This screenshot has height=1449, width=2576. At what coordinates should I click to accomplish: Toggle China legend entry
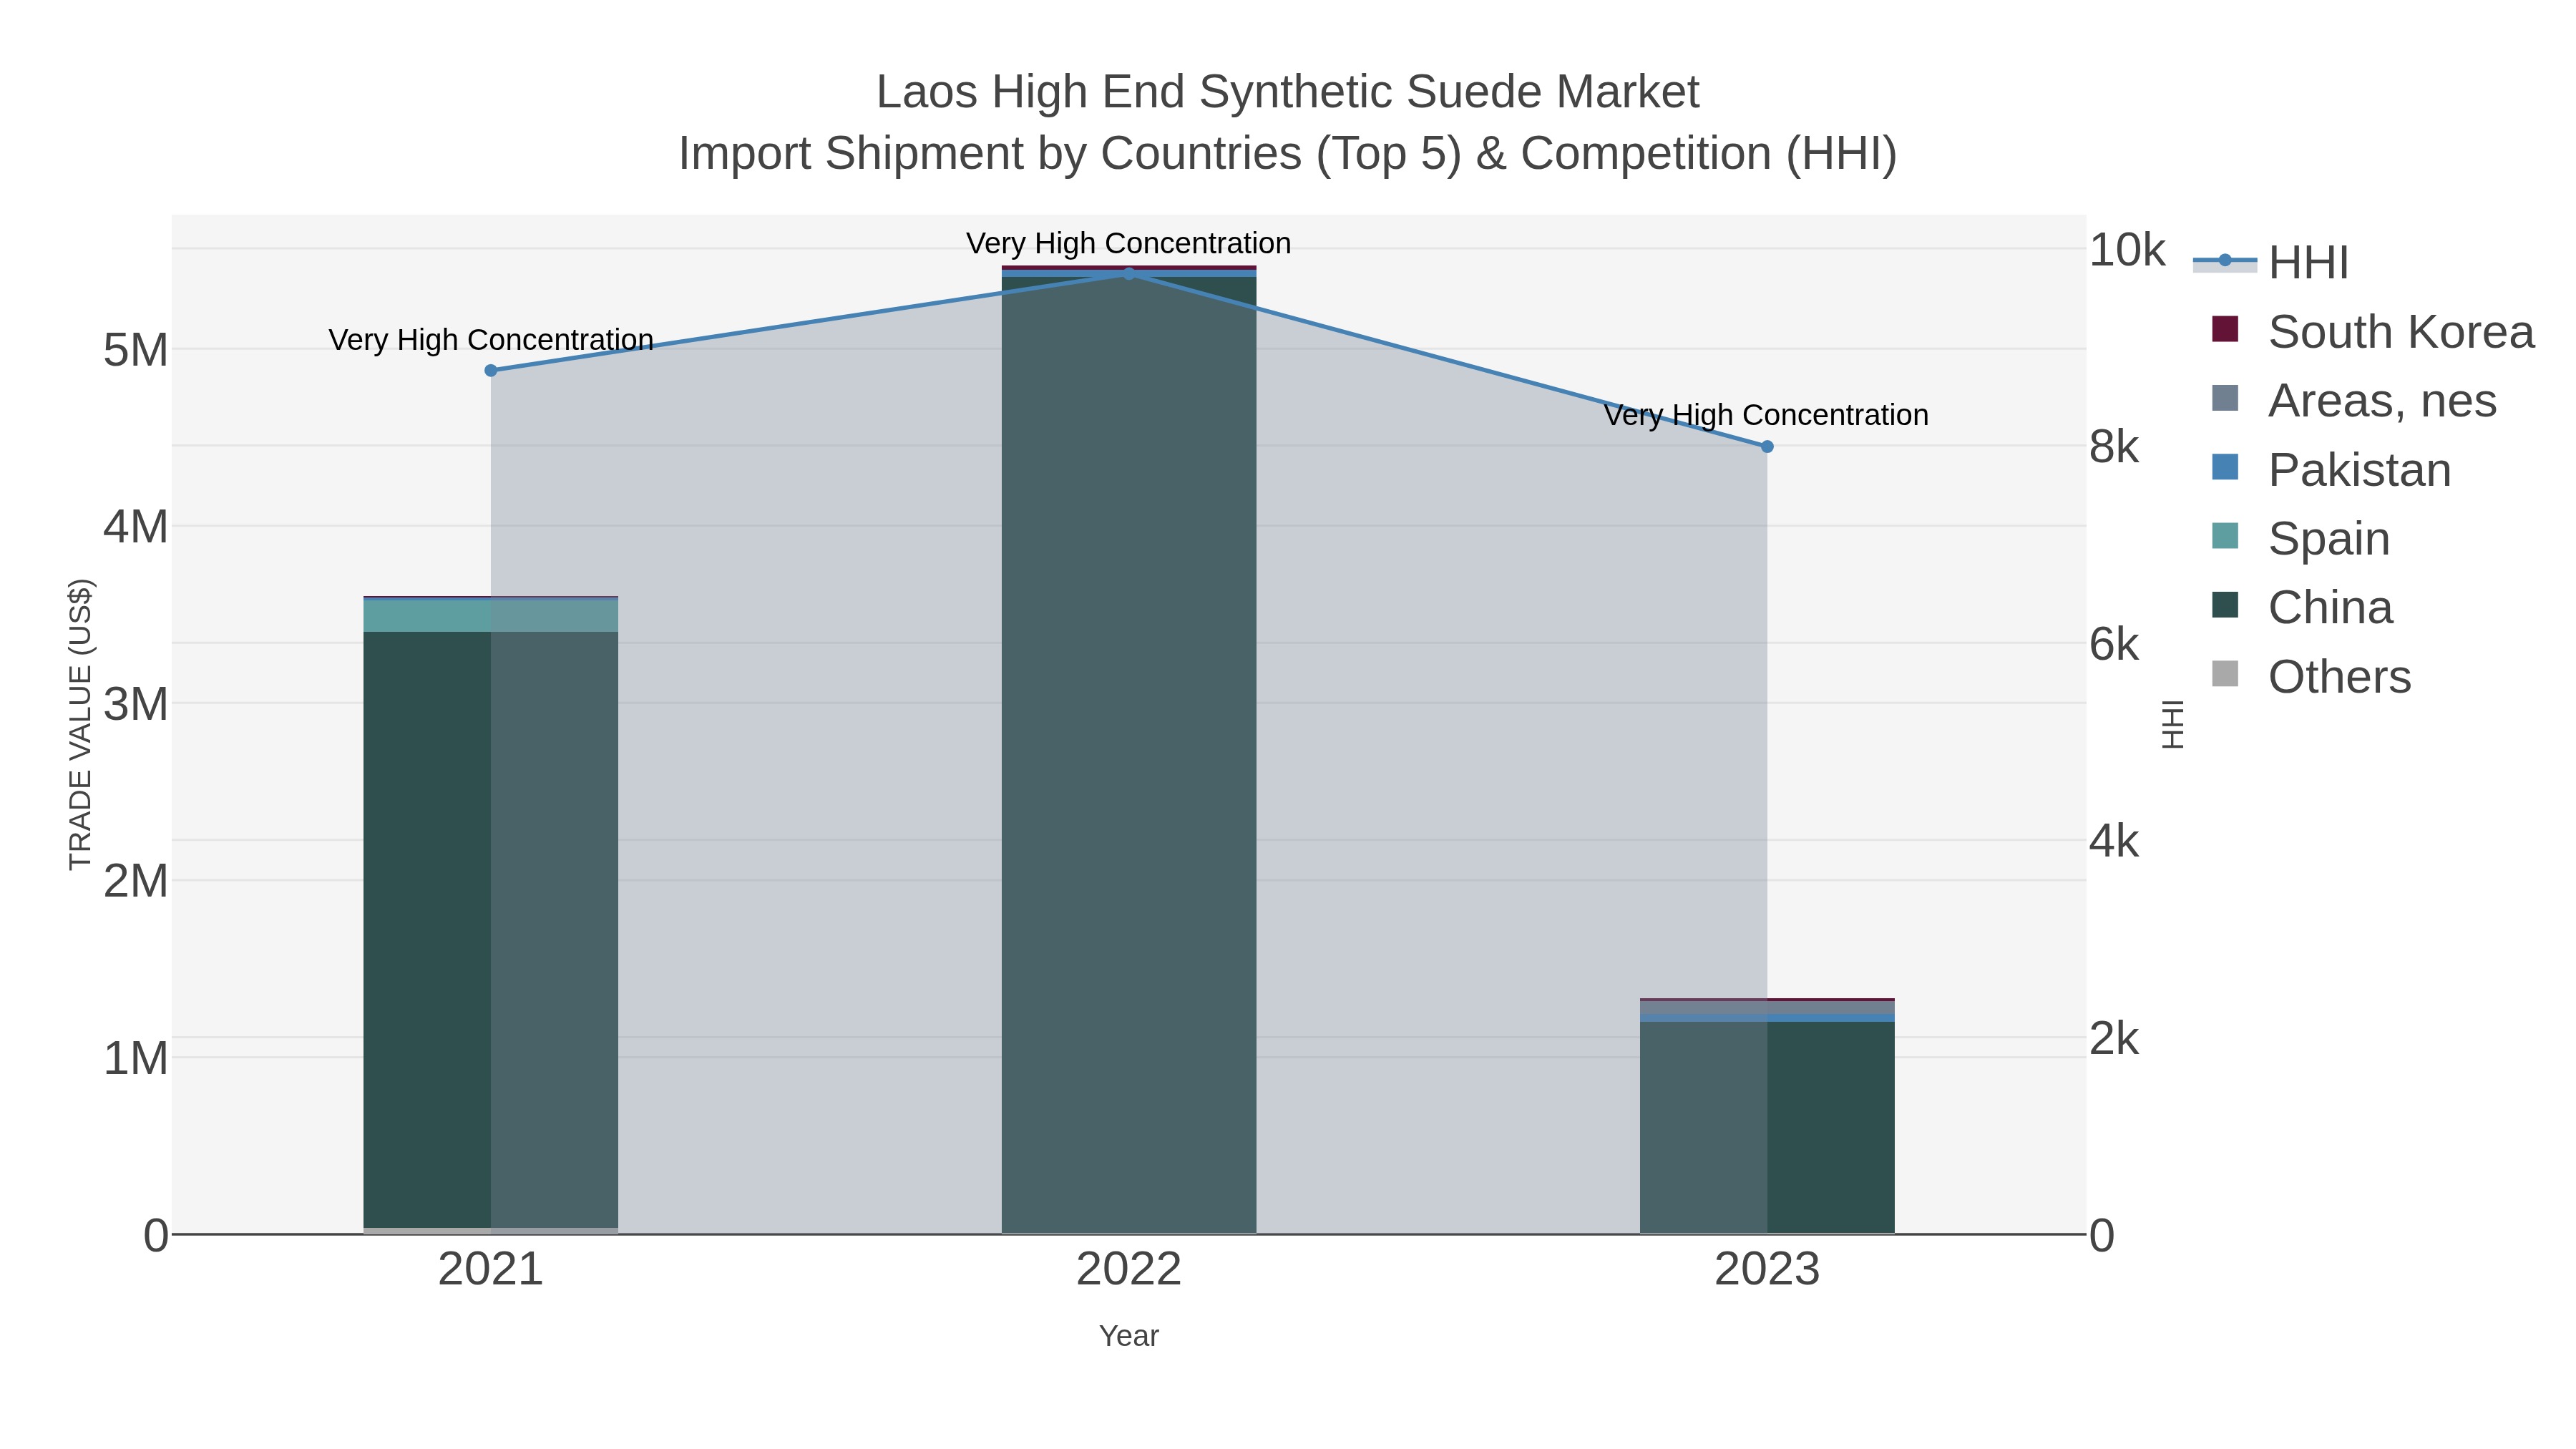[x=2302, y=607]
